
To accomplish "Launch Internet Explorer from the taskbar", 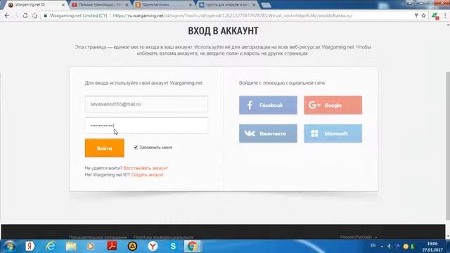I will 51,246.
